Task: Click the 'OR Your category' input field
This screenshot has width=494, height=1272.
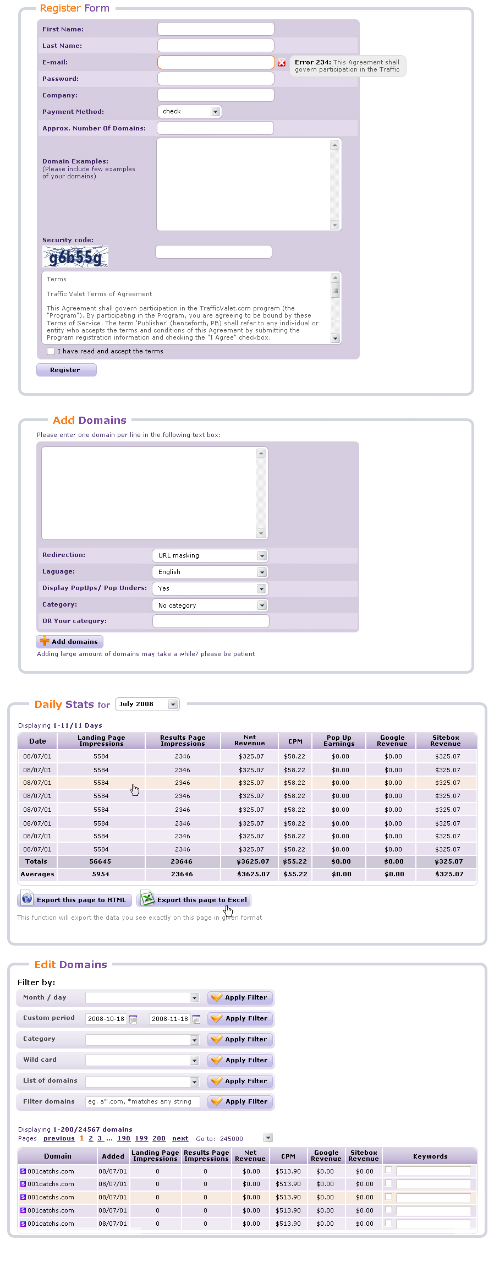Action: (x=211, y=621)
